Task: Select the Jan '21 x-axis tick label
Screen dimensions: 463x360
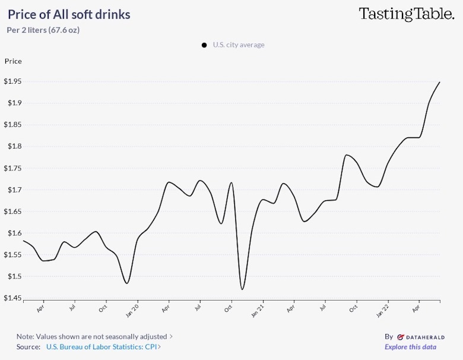Action: click(259, 309)
